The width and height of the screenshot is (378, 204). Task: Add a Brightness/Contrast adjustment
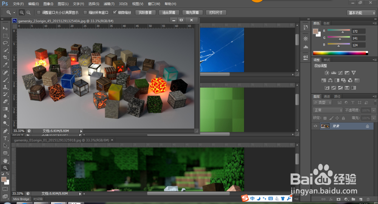327,73
